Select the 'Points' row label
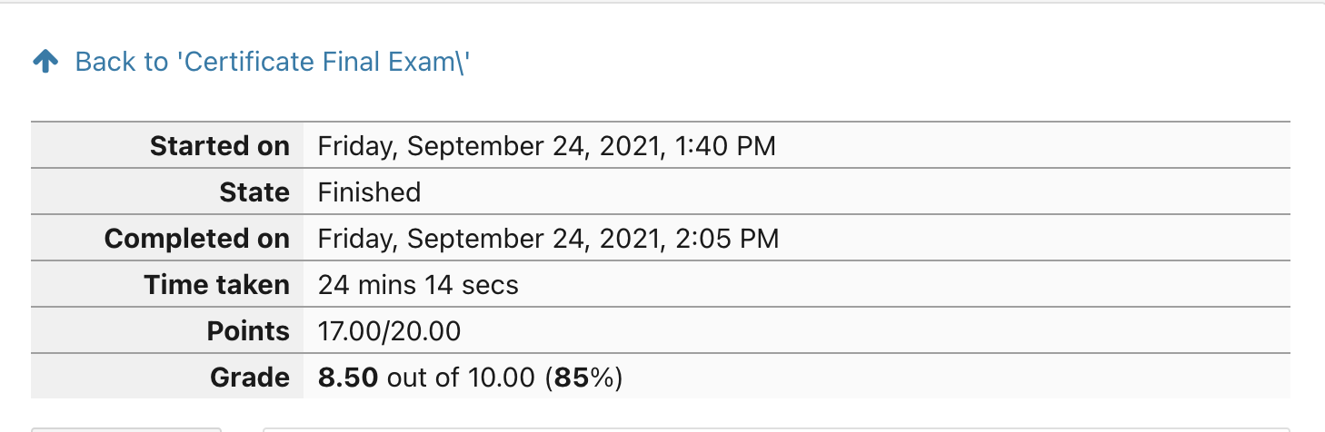 tap(248, 331)
